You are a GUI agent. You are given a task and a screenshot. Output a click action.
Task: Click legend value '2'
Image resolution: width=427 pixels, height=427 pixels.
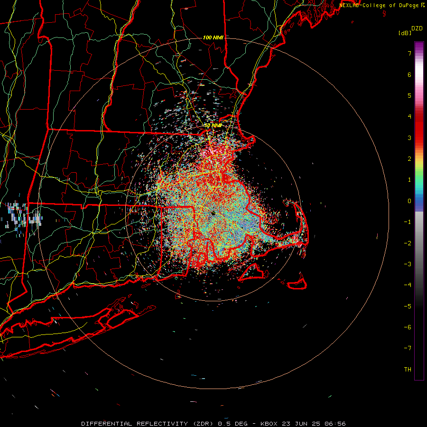pyautogui.click(x=409, y=159)
